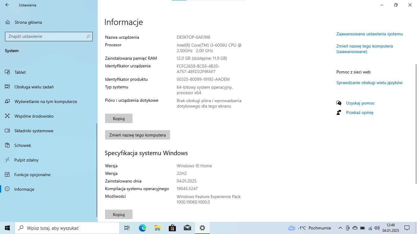Open Task View on the taskbar

[127, 228]
